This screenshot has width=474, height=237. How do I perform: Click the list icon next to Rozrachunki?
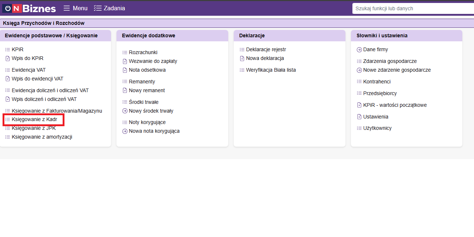click(x=125, y=53)
